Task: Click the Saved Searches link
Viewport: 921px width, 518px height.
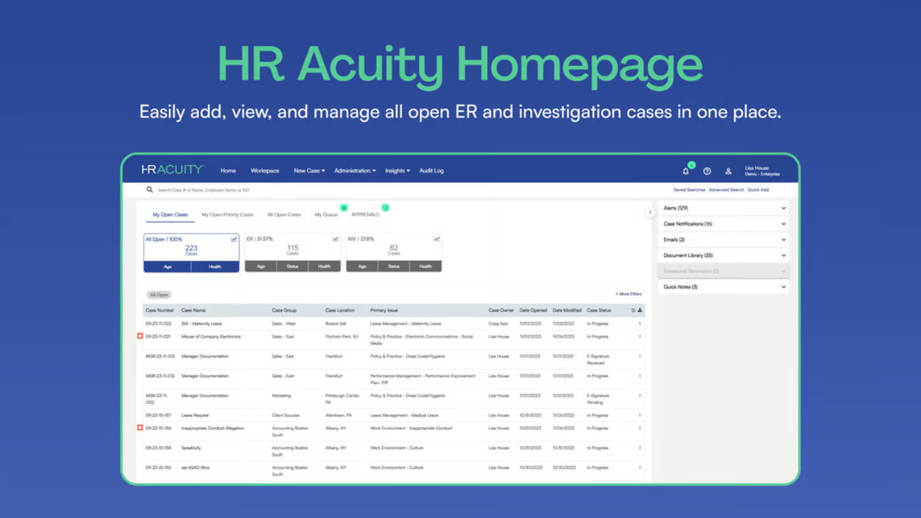Action: click(x=689, y=190)
